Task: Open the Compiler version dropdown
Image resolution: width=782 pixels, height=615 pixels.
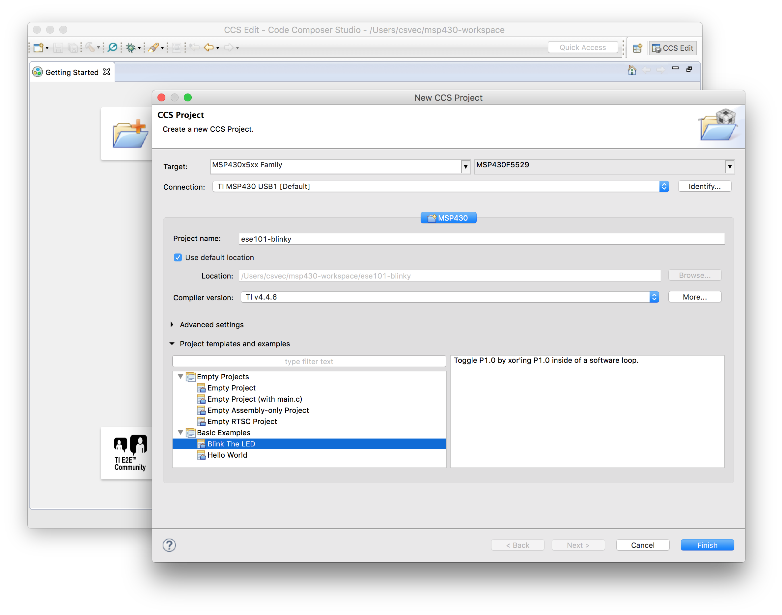Action: (450, 297)
